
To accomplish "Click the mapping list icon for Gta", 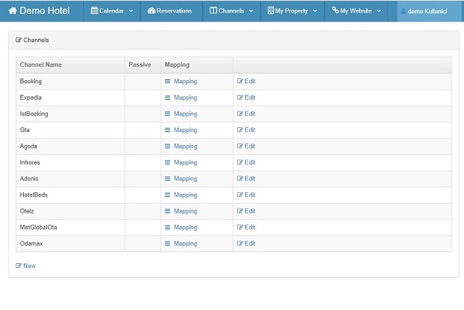I will pyautogui.click(x=168, y=130).
